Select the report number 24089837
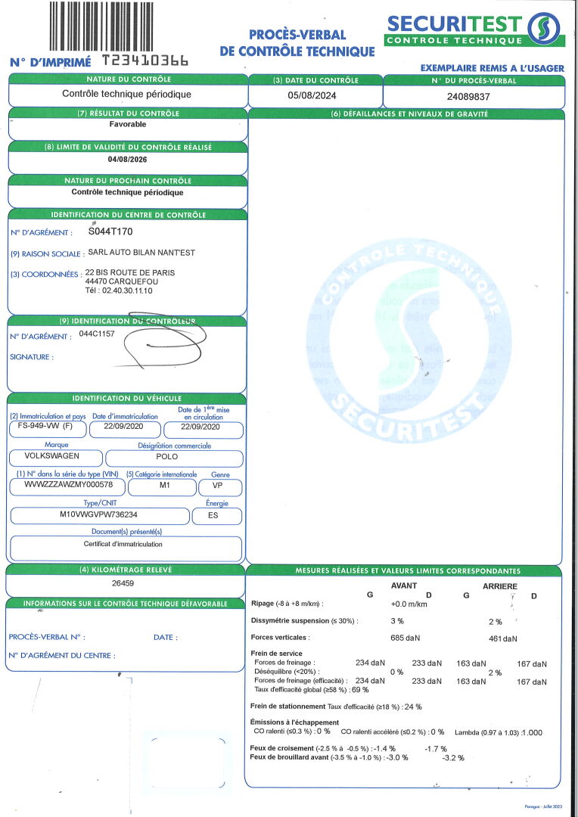578x817 pixels. pyautogui.click(x=468, y=96)
